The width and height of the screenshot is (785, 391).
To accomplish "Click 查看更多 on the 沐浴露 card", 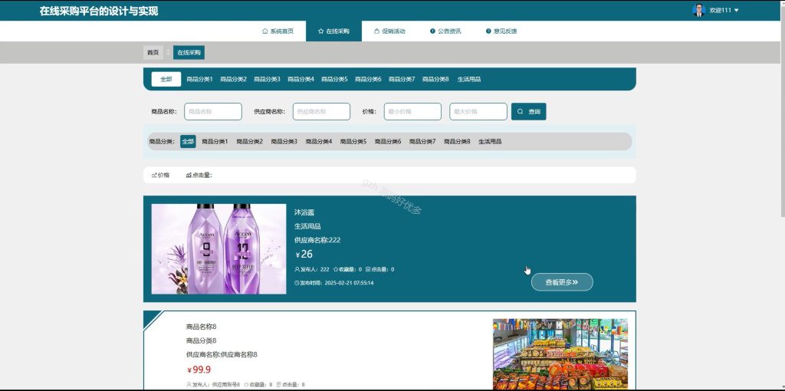I will point(562,282).
